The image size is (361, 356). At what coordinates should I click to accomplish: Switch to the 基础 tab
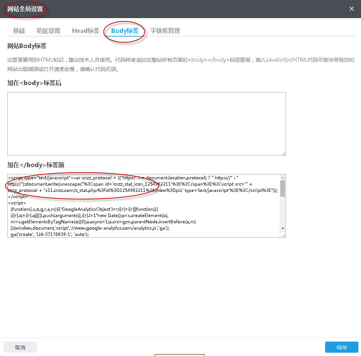pyautogui.click(x=18, y=31)
